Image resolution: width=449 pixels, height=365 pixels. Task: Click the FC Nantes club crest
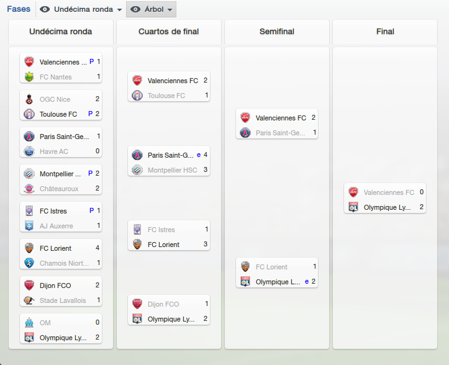pyautogui.click(x=29, y=77)
